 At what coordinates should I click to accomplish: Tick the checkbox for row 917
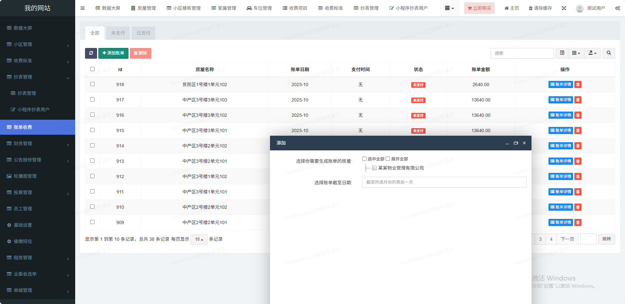(92, 99)
